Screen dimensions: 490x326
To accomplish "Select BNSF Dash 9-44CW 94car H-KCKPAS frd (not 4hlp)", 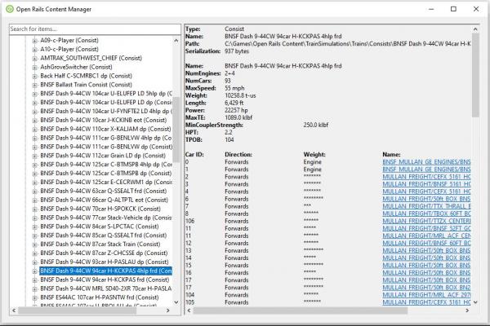I will (x=105, y=280).
